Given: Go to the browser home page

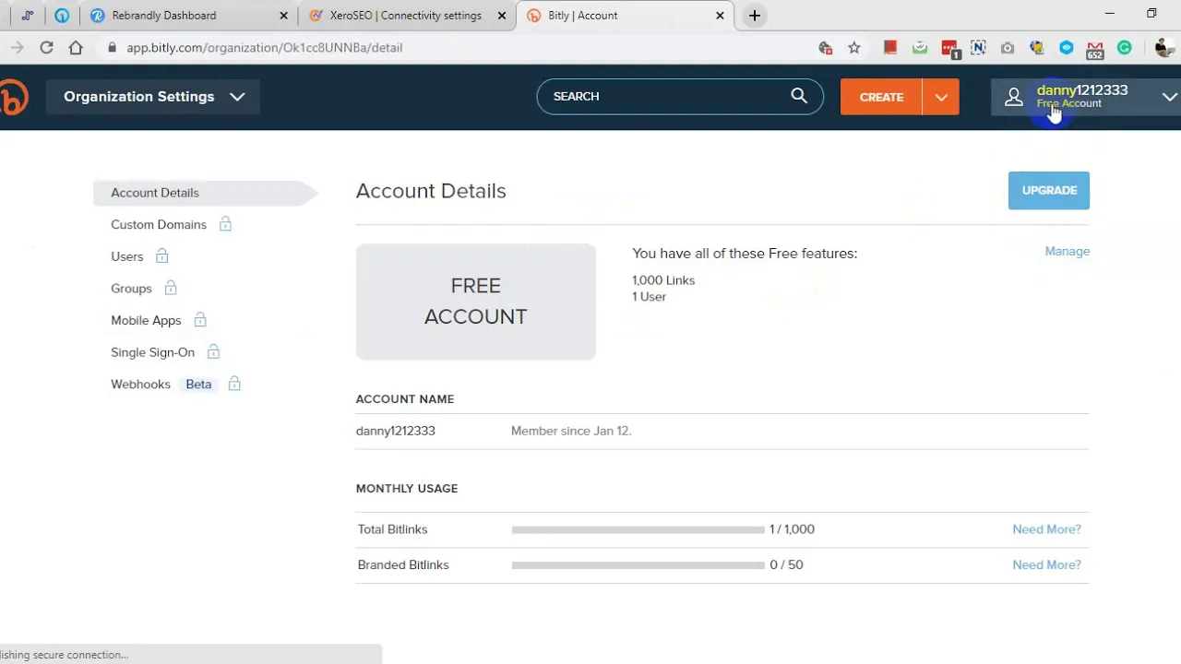Looking at the screenshot, I should click(76, 48).
